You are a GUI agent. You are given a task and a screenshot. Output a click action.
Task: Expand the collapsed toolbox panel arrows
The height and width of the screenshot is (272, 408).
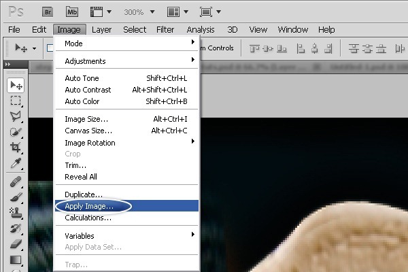pos(7,64)
